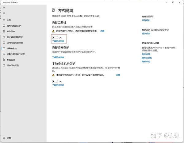Click warning icon beside 内存完整性已关闭

53,31
